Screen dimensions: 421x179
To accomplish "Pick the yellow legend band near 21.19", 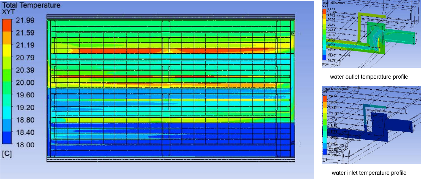I will tap(7, 51).
